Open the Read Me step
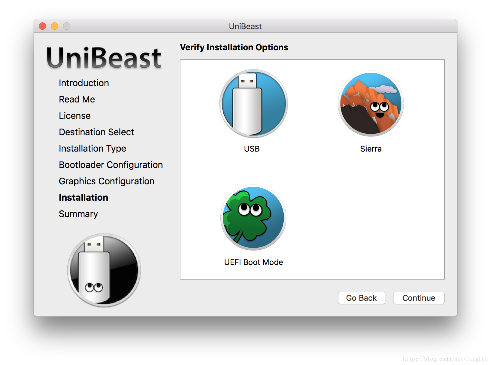491x365 pixels. coord(77,99)
